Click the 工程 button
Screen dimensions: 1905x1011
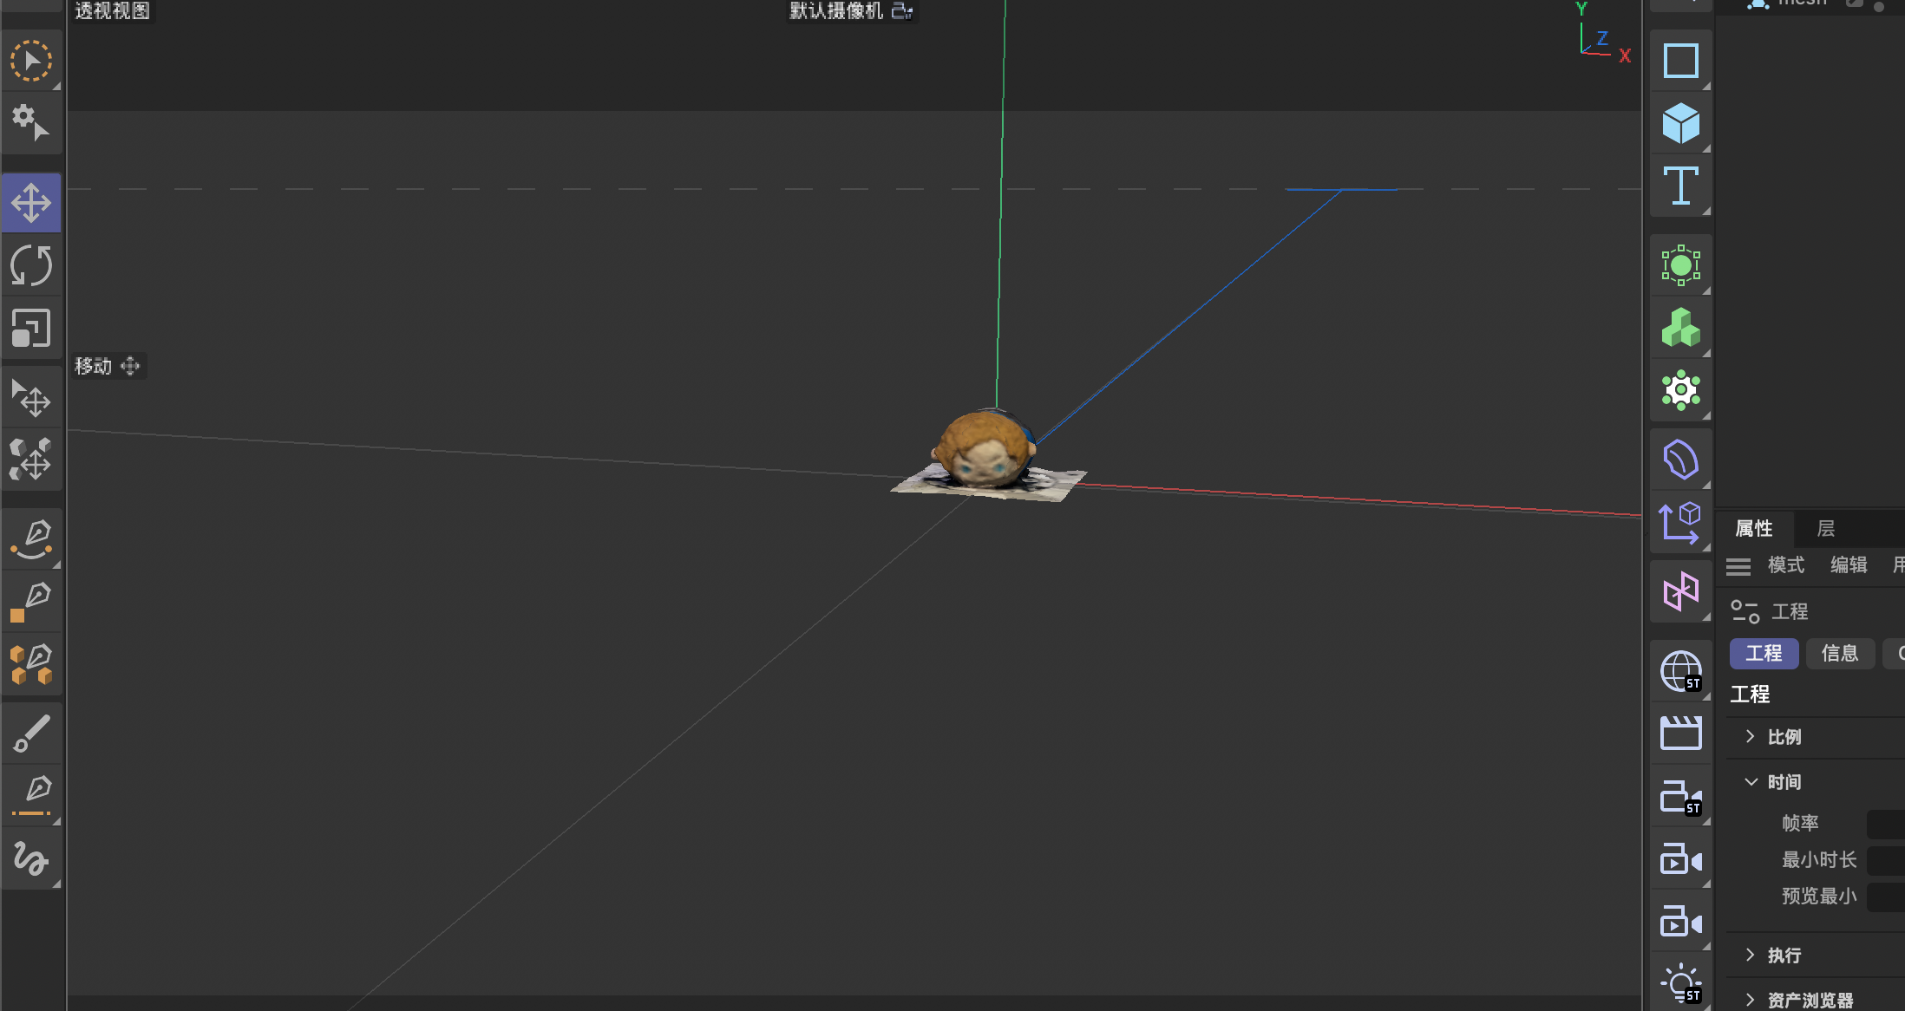coord(1763,653)
